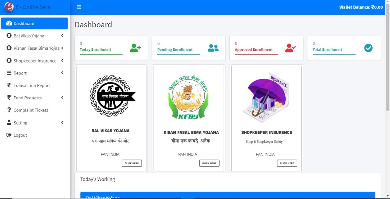Click the E-Online Seva logo icon

[x=9, y=6]
